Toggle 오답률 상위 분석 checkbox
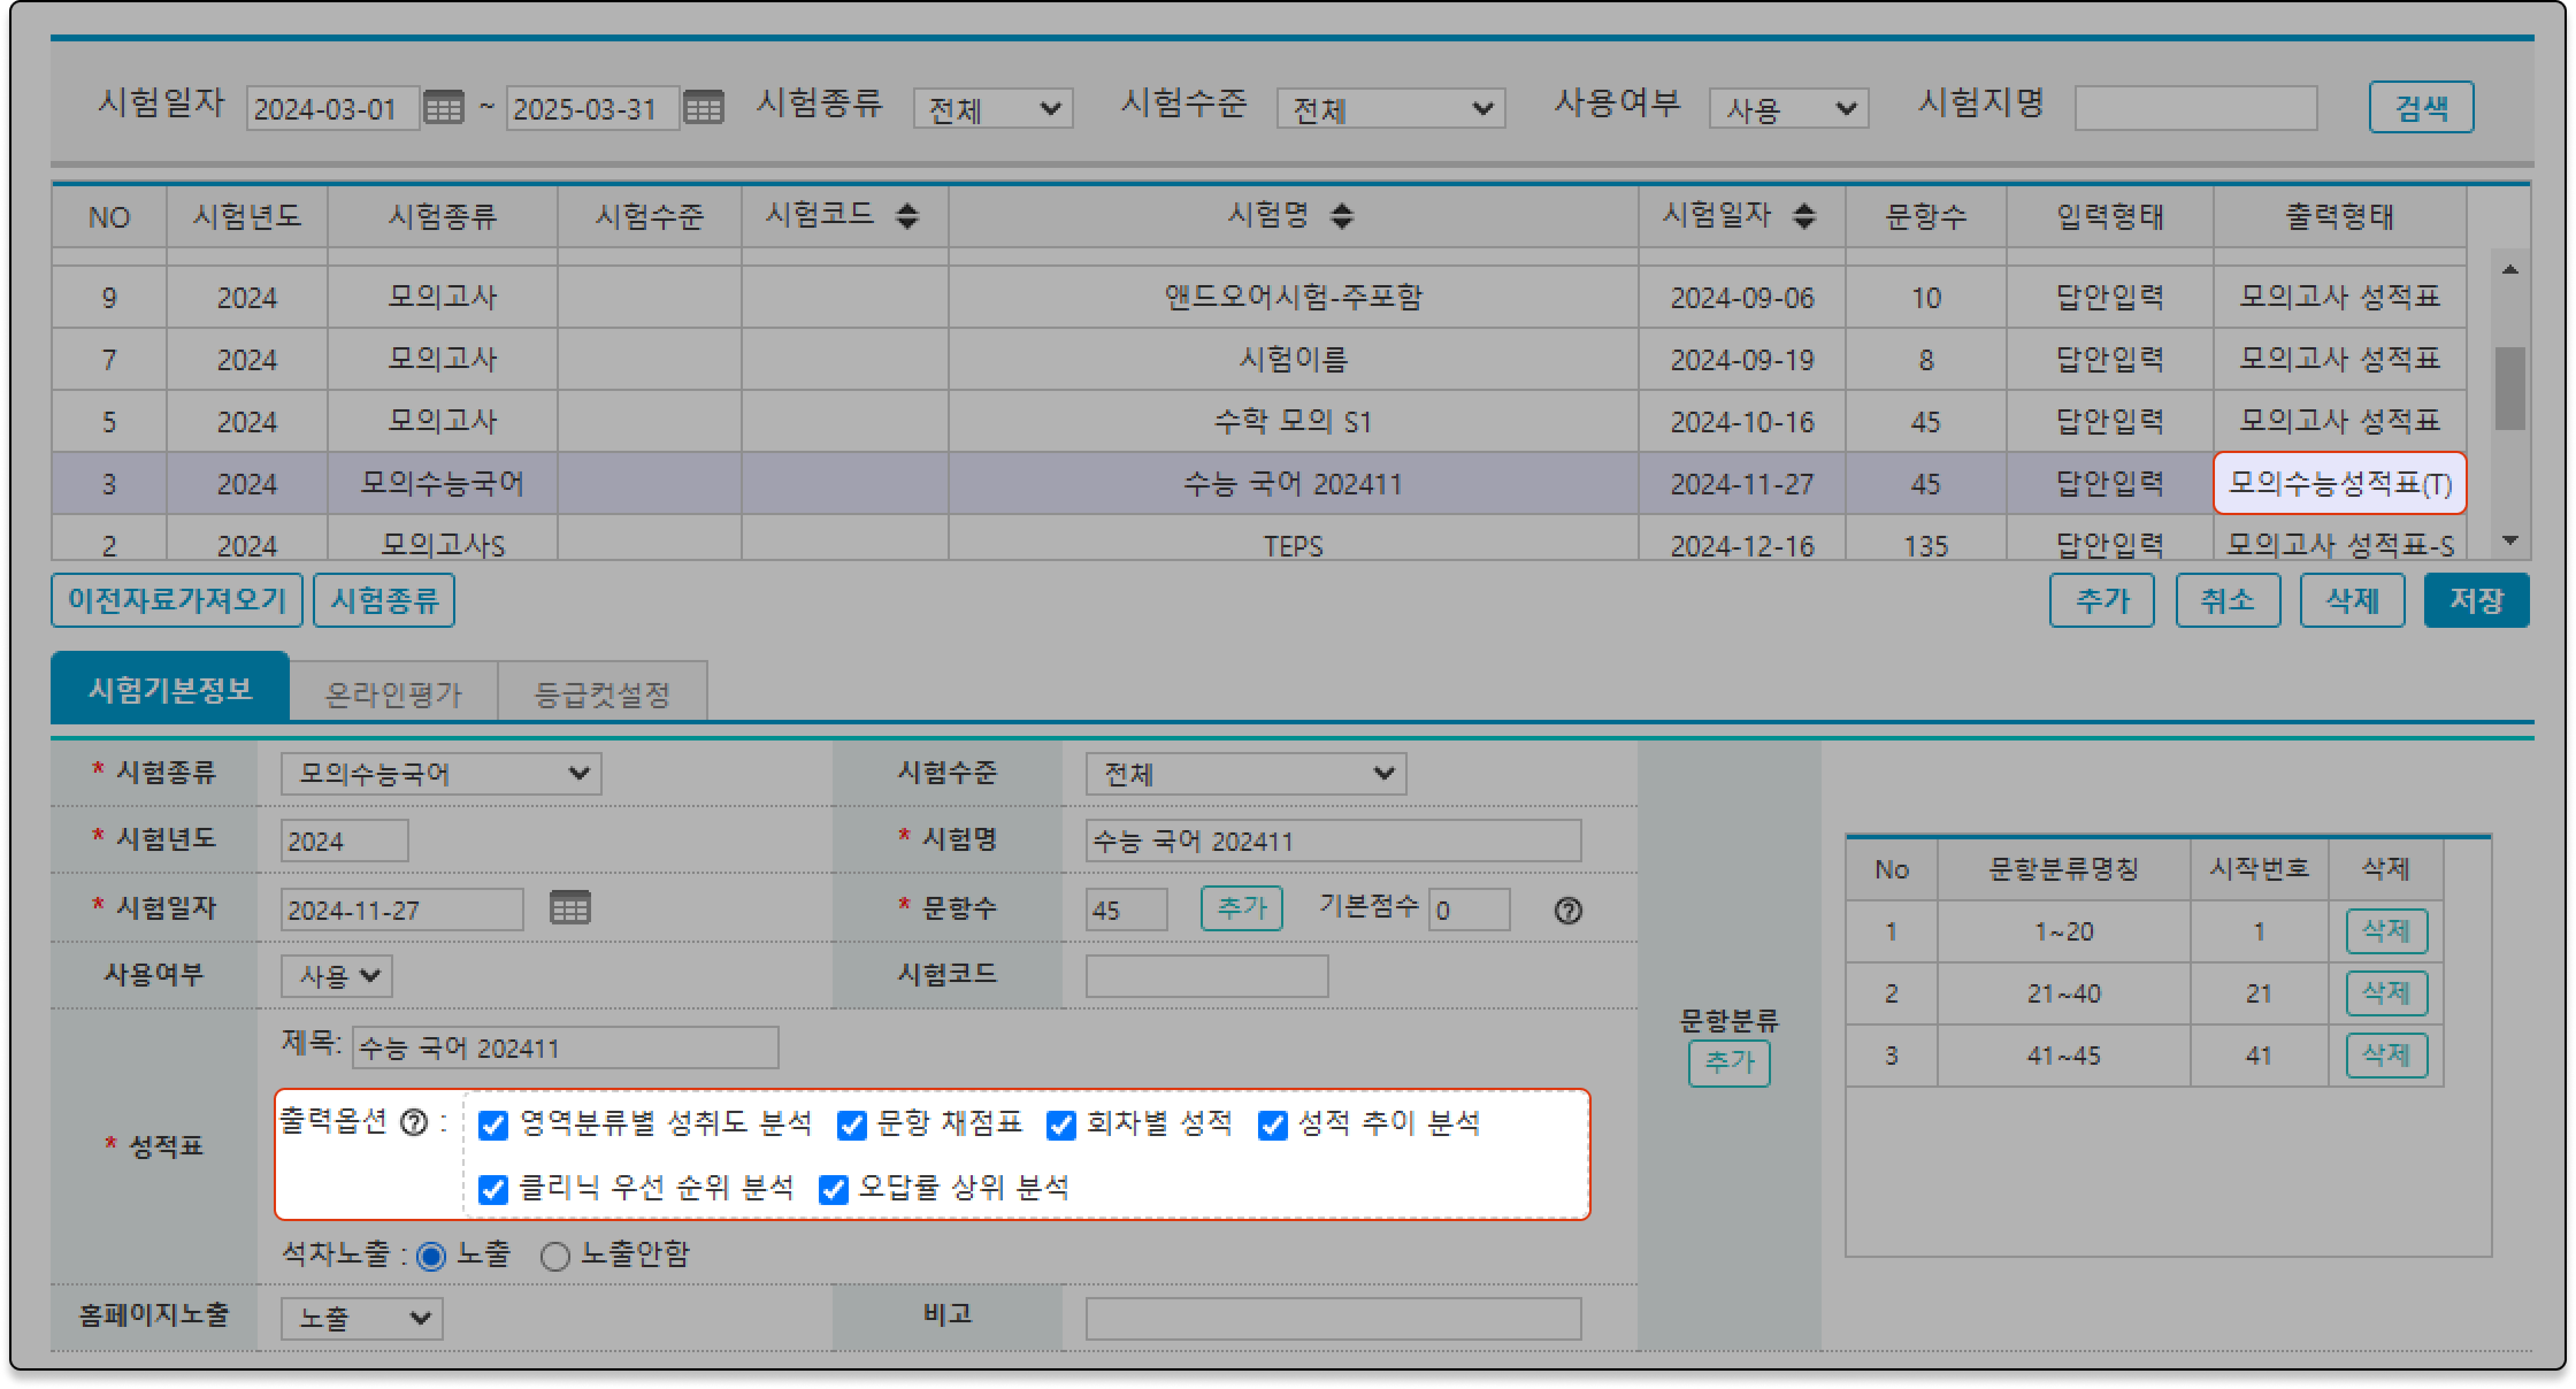The width and height of the screenshot is (2576, 1389). (833, 1189)
